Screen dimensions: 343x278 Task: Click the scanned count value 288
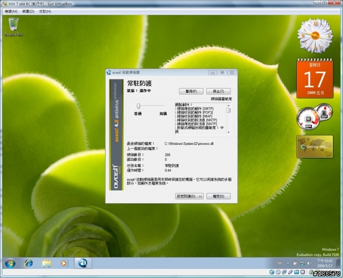pyautogui.click(x=167, y=155)
